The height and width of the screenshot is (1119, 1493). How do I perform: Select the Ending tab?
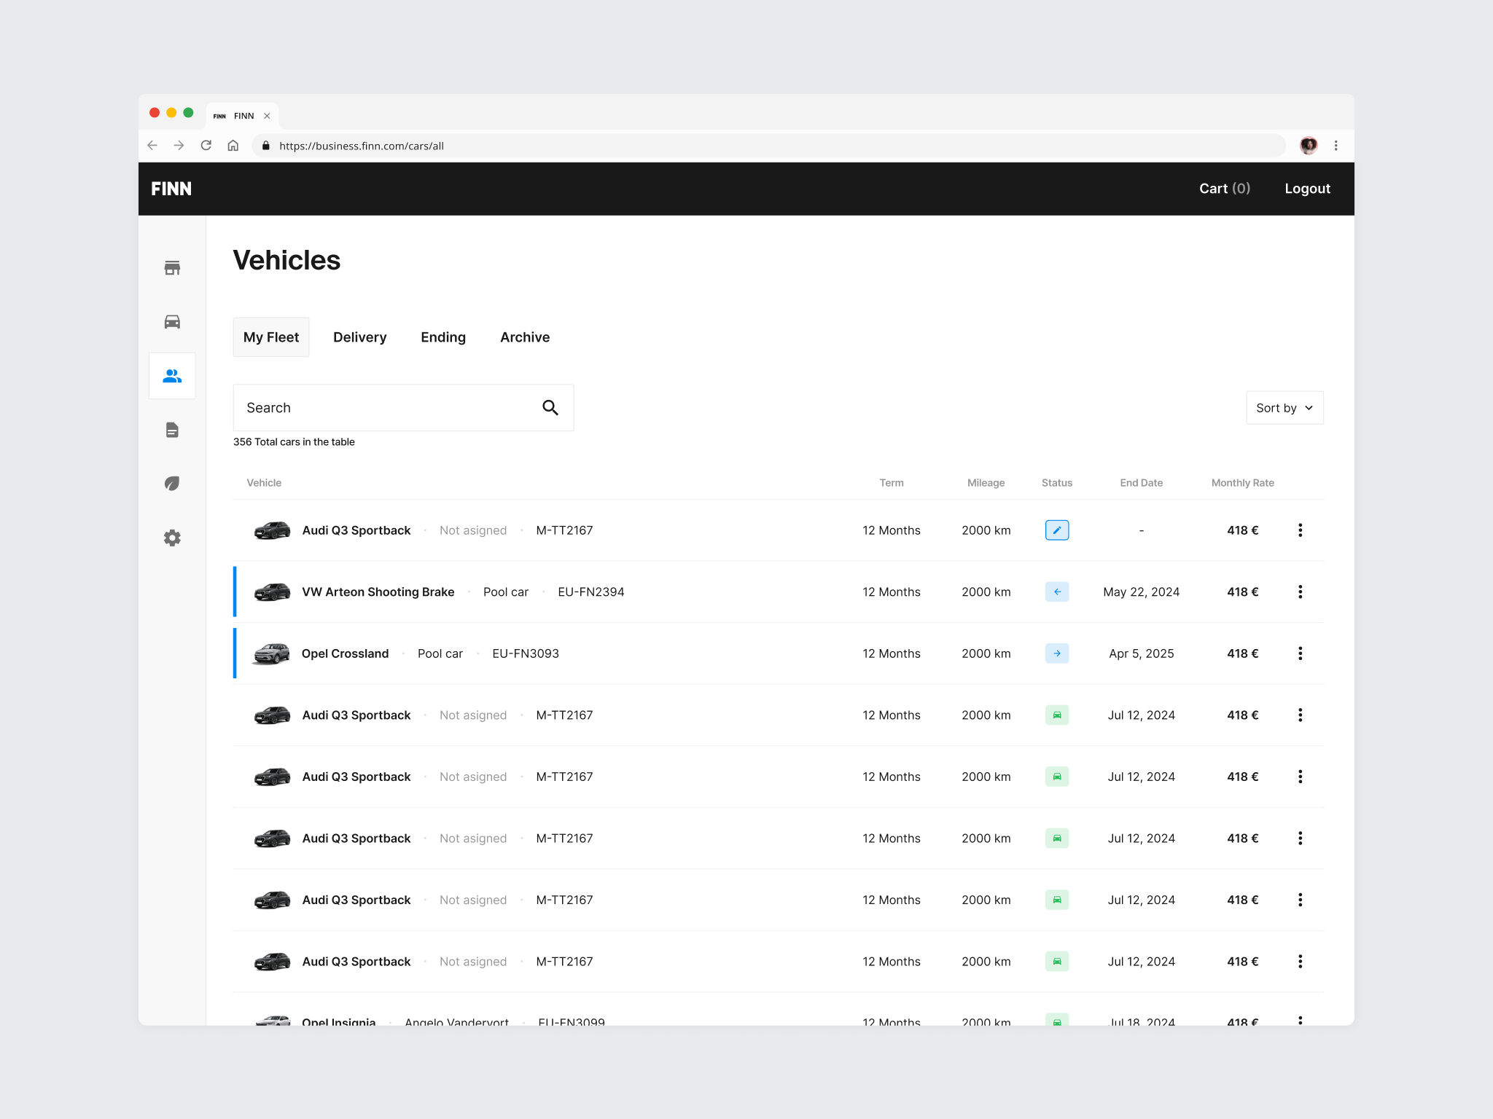click(443, 337)
